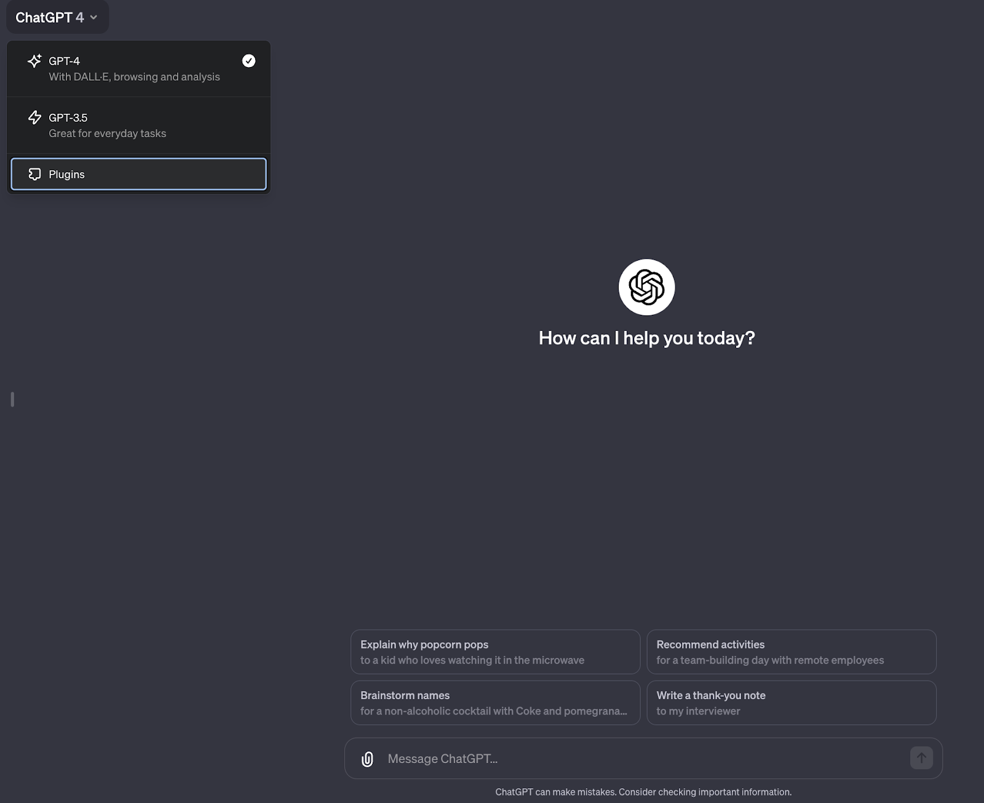This screenshot has width=984, height=803.
Task: Pick the 'Brainstorm names' prompt card
Action: 495,703
